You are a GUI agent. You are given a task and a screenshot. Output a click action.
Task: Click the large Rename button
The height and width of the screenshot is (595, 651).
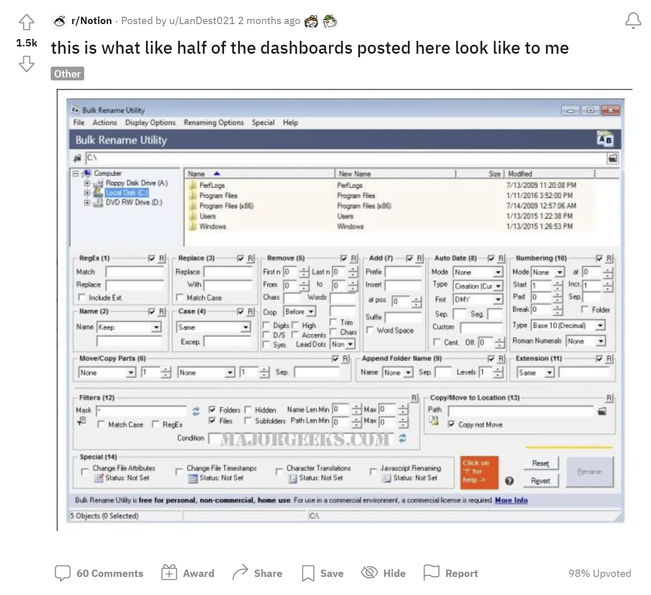[590, 472]
